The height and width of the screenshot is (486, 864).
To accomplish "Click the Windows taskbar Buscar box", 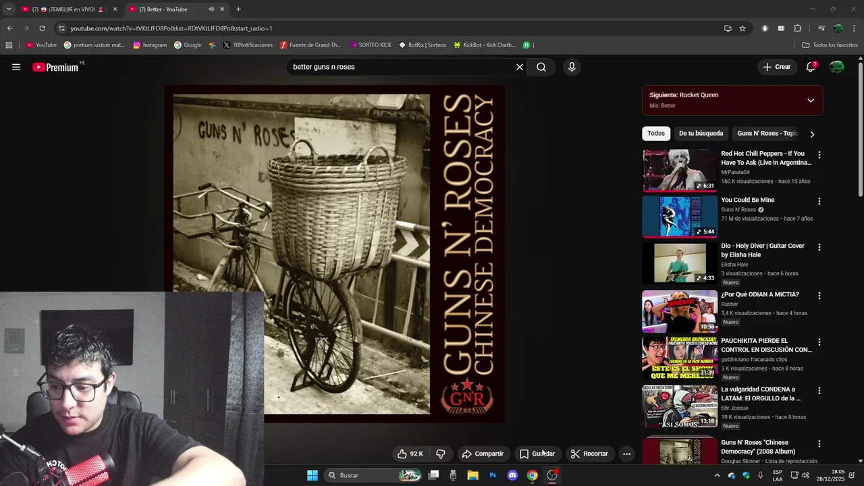I will click(x=371, y=475).
